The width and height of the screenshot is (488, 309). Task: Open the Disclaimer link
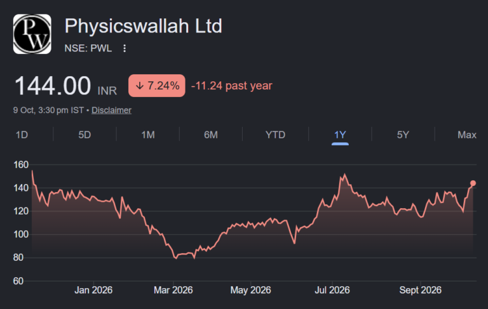pos(111,110)
